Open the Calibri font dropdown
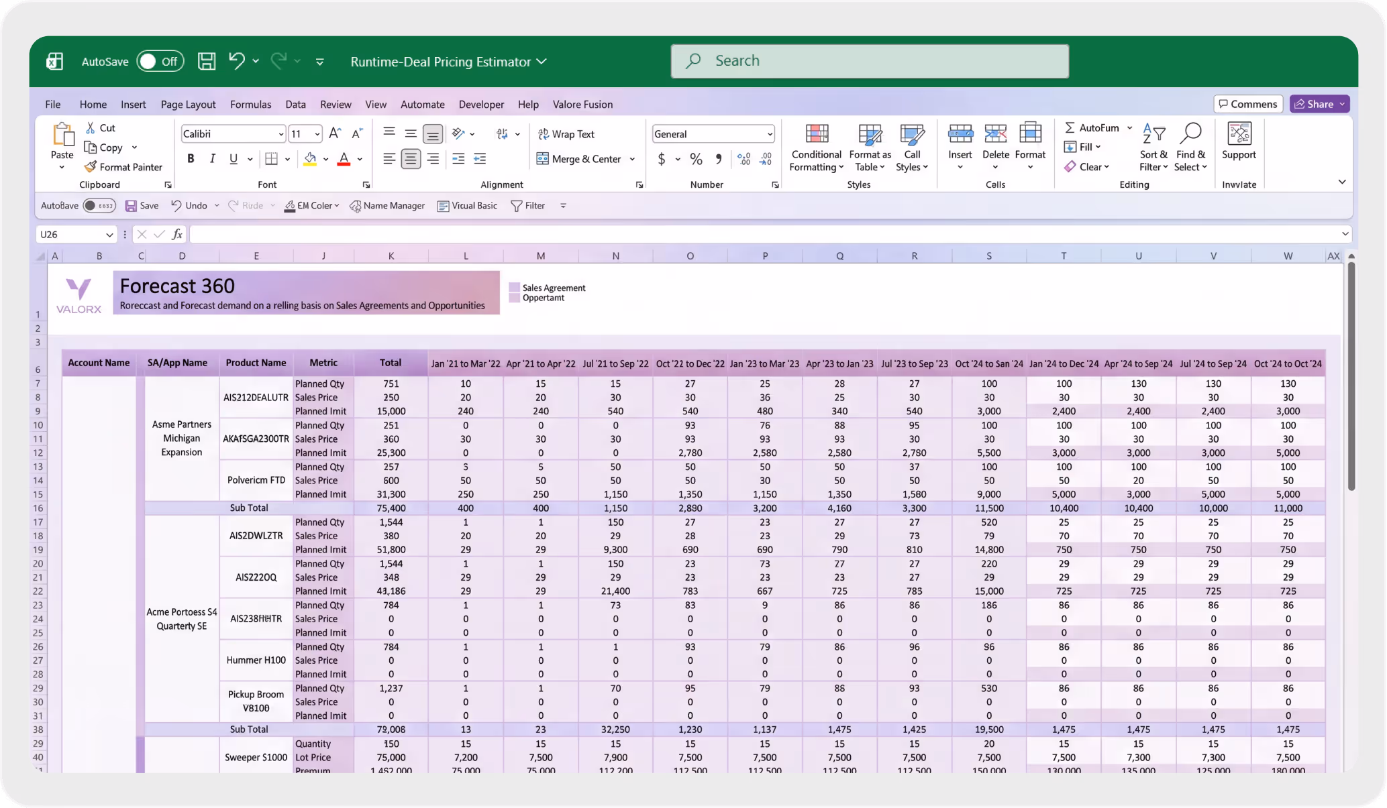The image size is (1387, 808). tap(280, 133)
